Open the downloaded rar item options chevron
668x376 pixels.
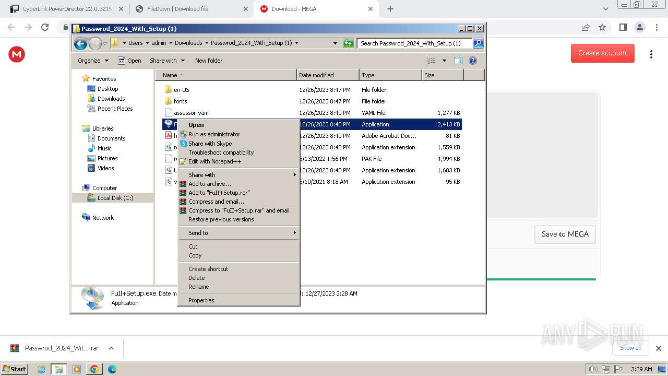(x=111, y=348)
